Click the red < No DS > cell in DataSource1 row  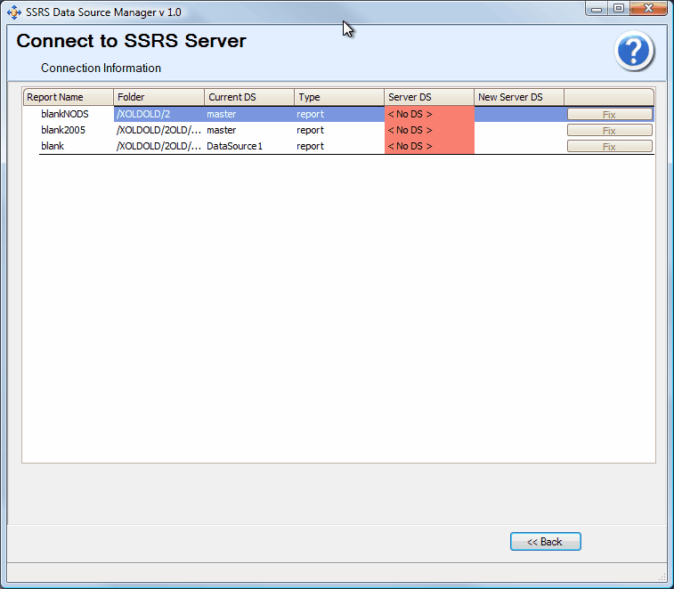(x=429, y=146)
